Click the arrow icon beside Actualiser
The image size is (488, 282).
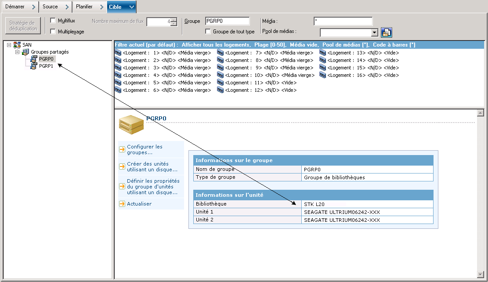pyautogui.click(x=122, y=204)
